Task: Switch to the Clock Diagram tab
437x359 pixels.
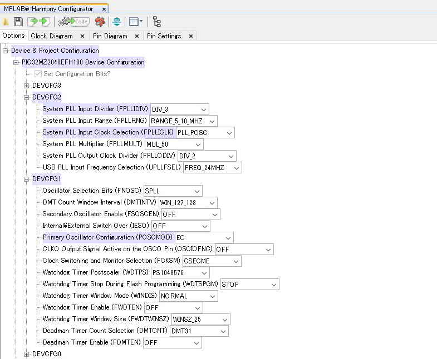Action: pos(52,36)
